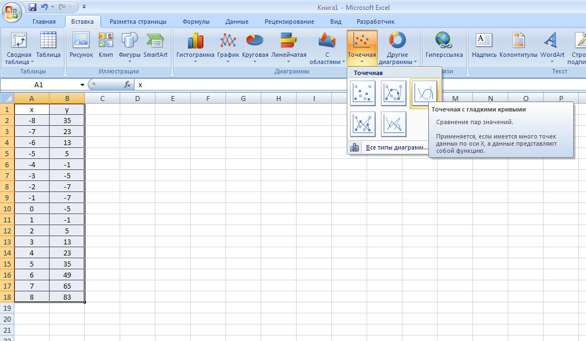The height and width of the screenshot is (341, 586).
Task: Expand the Гистограмма chart dropdown
Action: (195, 49)
